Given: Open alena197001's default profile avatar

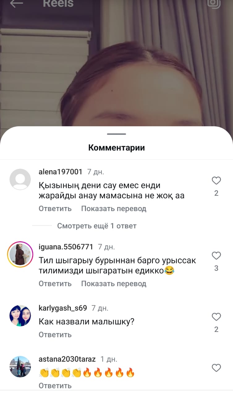Looking at the screenshot, I should (x=20, y=179).
